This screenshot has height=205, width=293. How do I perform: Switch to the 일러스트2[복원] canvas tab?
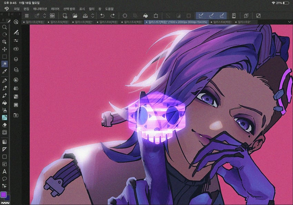(34, 22)
